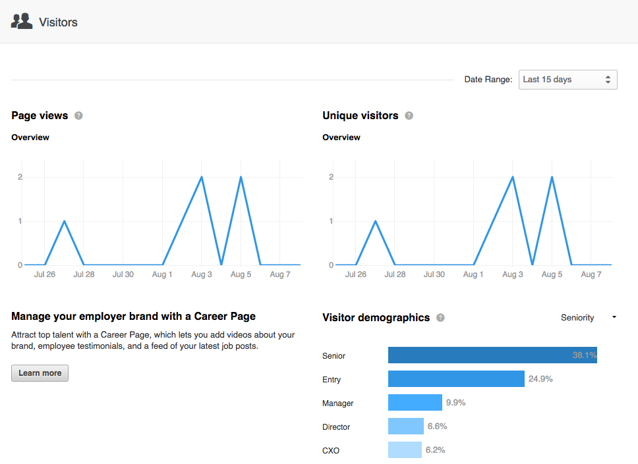Open the Date Range 'Last 15 days' dropdown

[567, 80]
